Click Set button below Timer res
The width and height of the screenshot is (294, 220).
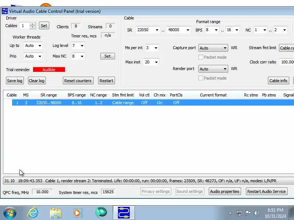pyautogui.click(x=108, y=56)
